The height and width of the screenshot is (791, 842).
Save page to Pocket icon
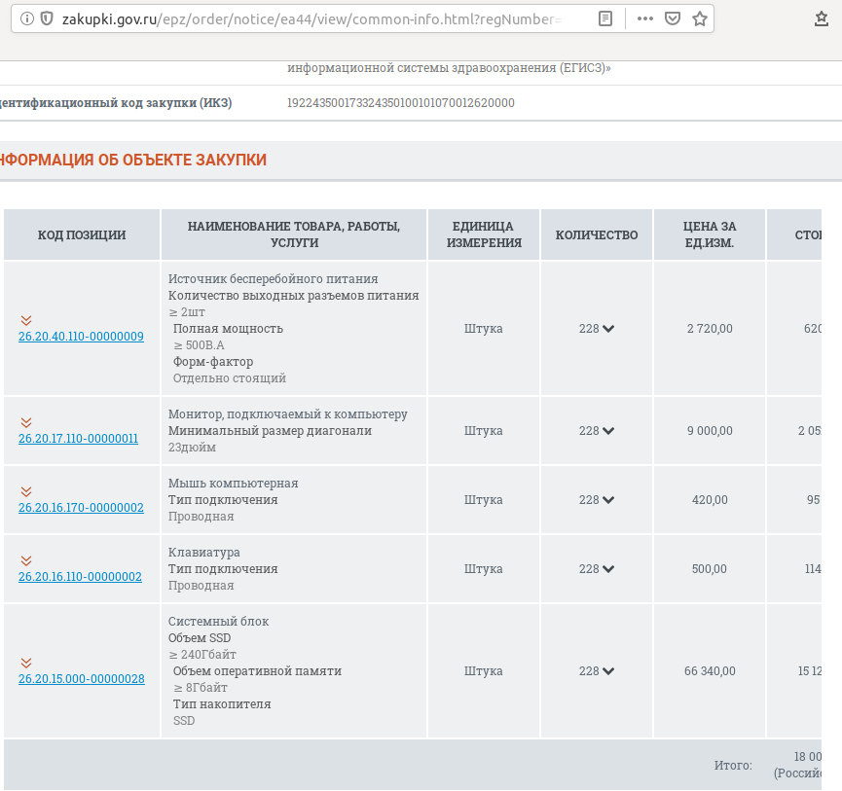673,18
